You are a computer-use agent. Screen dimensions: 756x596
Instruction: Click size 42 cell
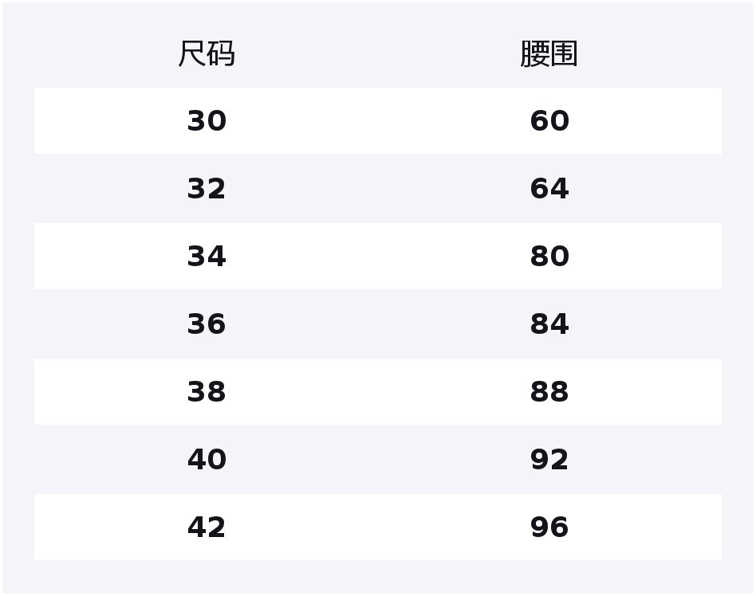[207, 527]
